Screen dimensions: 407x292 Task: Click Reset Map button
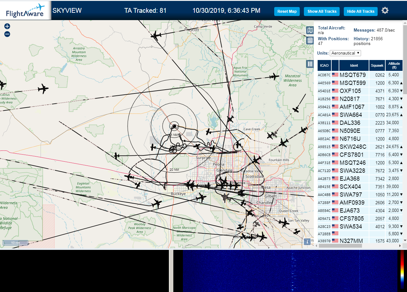pyautogui.click(x=287, y=11)
